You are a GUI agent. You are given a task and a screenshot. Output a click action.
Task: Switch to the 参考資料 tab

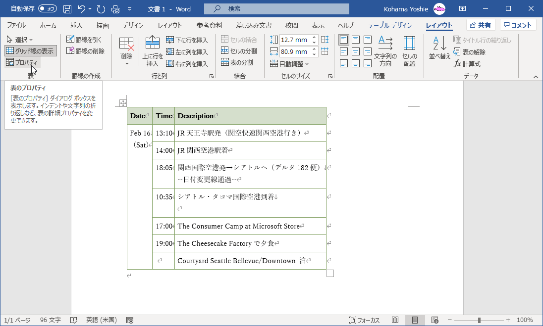pyautogui.click(x=210, y=25)
